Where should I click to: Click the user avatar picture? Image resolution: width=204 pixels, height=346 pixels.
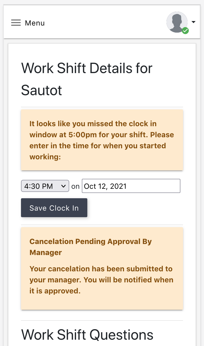[177, 22]
